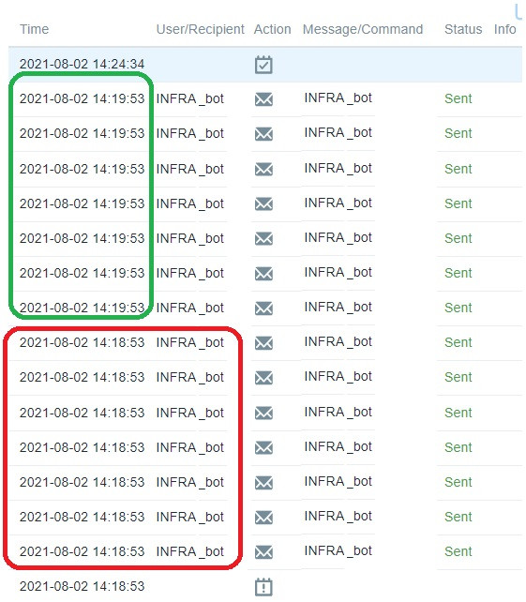Click the envelope icon in the topmost 14:19:53 row
Image resolution: width=526 pixels, height=602 pixels.
pyautogui.click(x=263, y=99)
